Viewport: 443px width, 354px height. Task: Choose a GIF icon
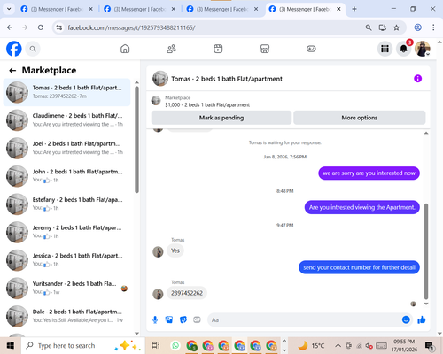coord(197,319)
